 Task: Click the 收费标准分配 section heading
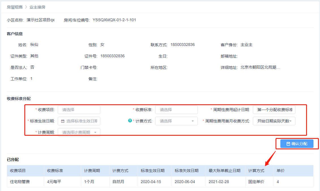(19, 98)
